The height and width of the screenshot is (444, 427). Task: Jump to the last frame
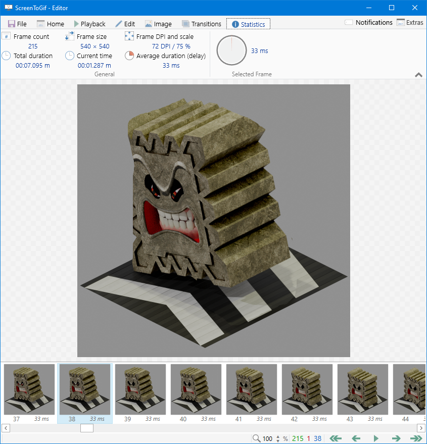point(416,438)
